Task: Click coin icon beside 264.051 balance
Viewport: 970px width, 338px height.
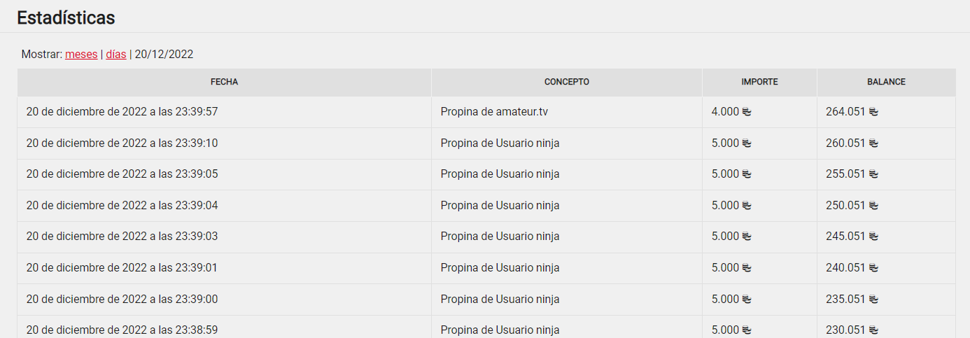Action: coord(873,112)
